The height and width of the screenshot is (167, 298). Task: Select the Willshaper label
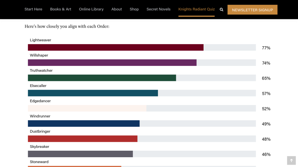point(39,55)
